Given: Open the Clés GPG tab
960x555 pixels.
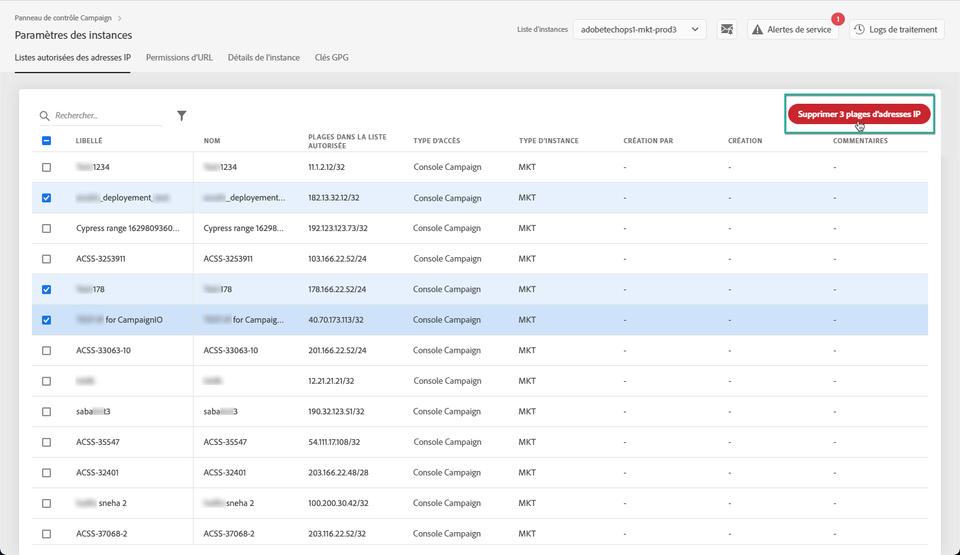Looking at the screenshot, I should click(x=332, y=57).
